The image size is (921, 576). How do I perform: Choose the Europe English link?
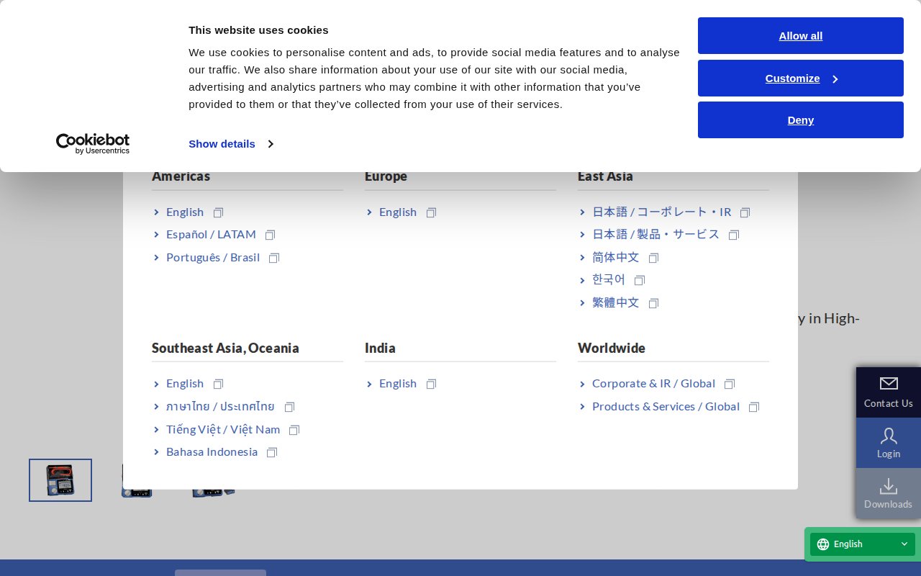coord(397,212)
